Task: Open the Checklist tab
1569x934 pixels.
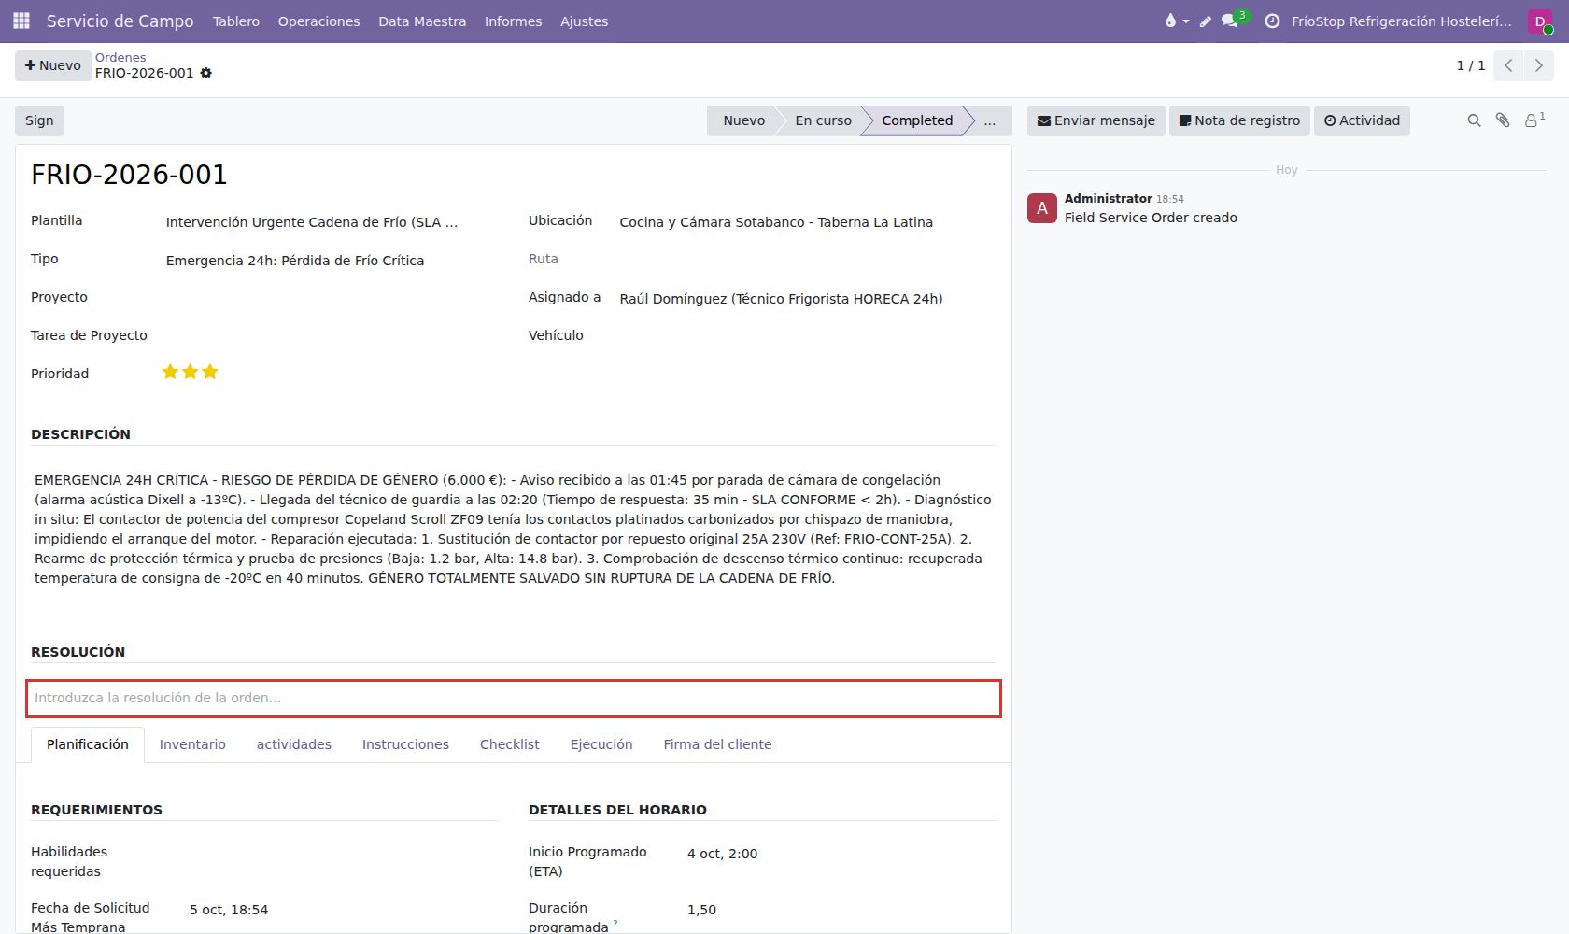Action: tap(510, 744)
